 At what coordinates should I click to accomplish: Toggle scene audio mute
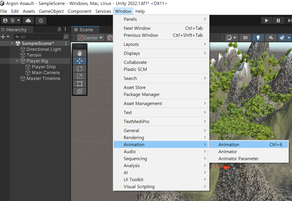point(271,38)
